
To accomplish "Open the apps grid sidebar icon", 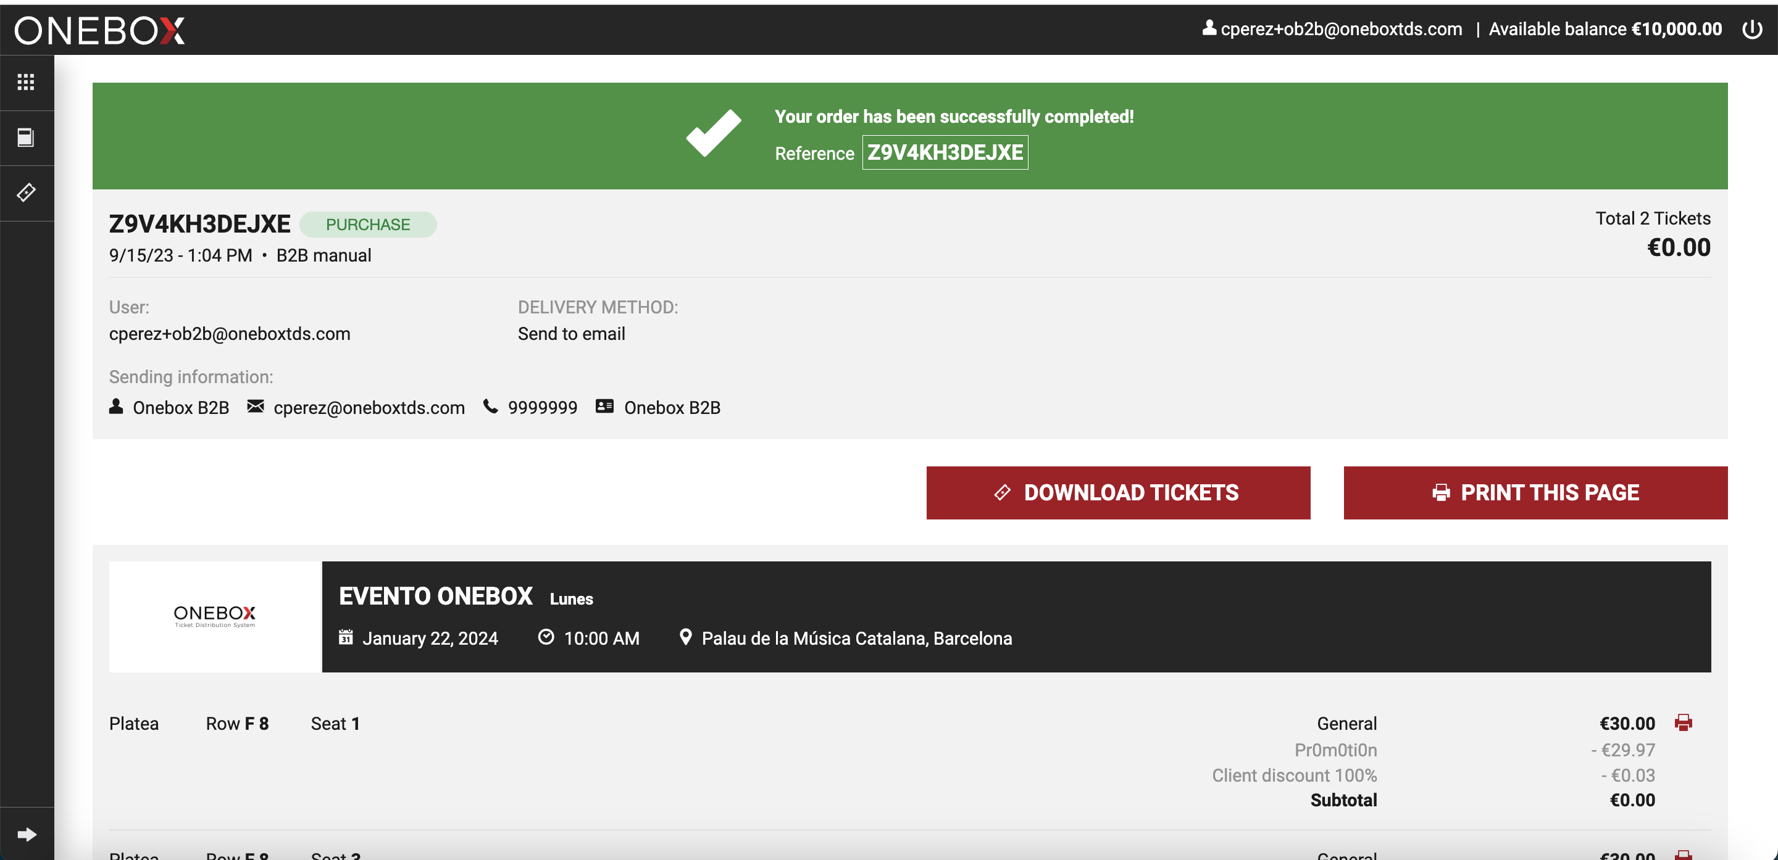I will 25,82.
